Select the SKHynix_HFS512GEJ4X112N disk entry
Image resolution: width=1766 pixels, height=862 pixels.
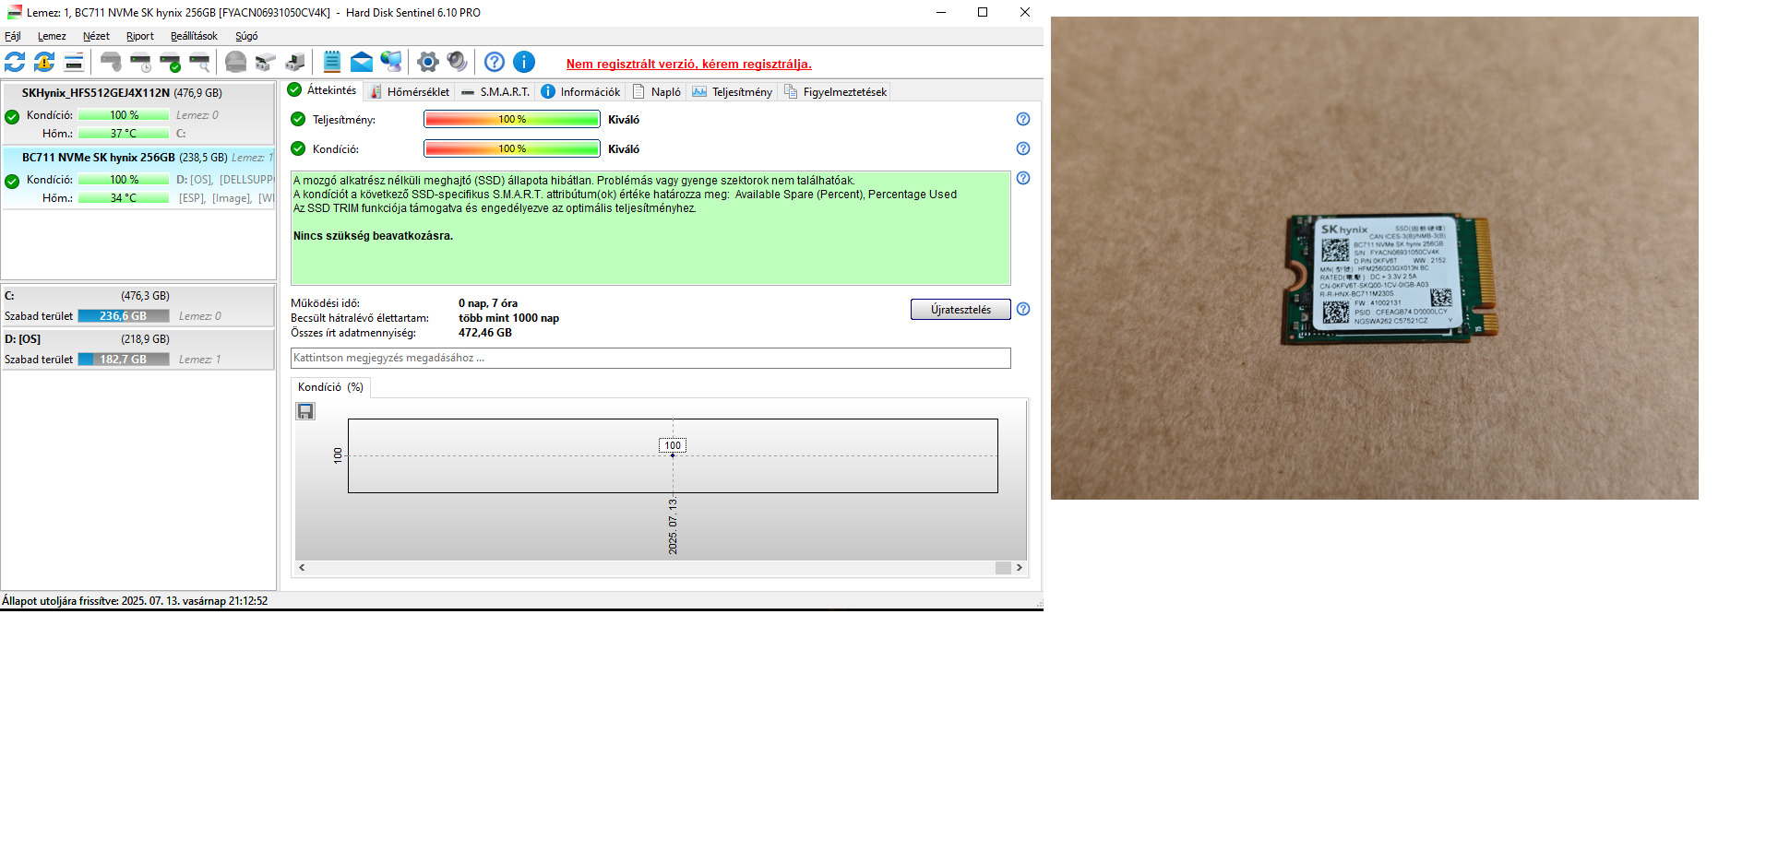point(138,113)
